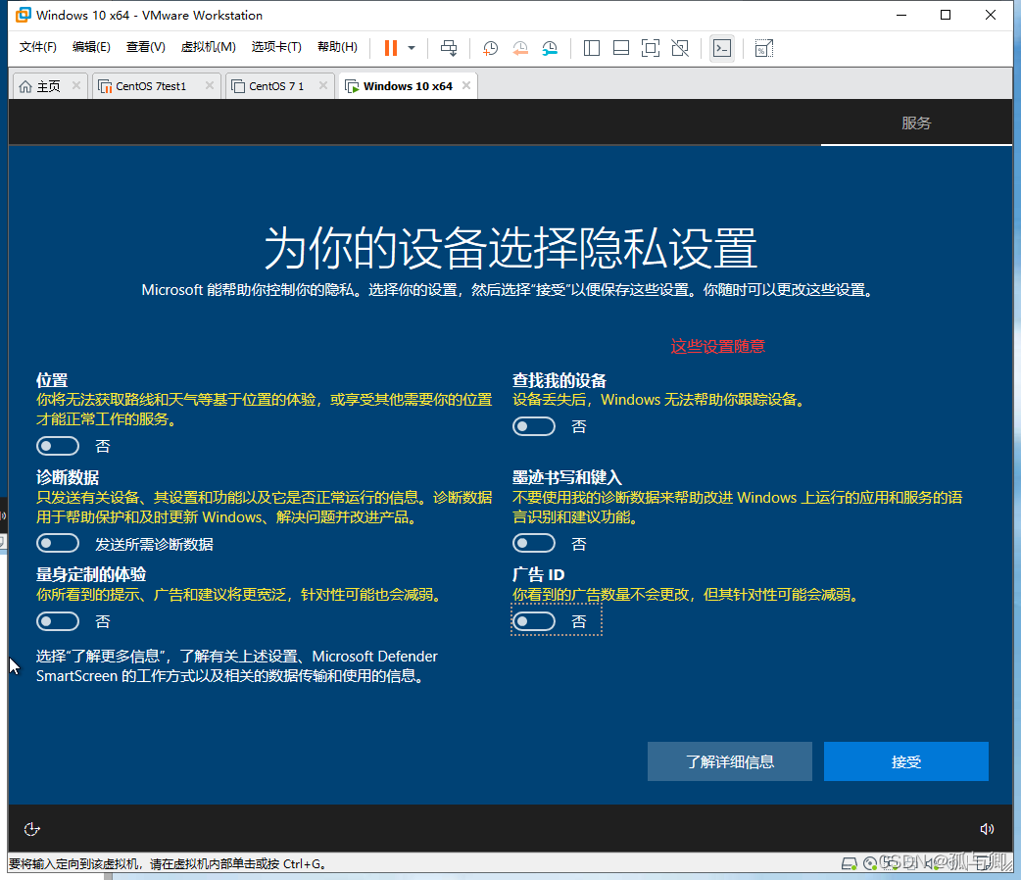This screenshot has width=1021, height=880.
Task: Close the 主页 tab
Action: (x=76, y=85)
